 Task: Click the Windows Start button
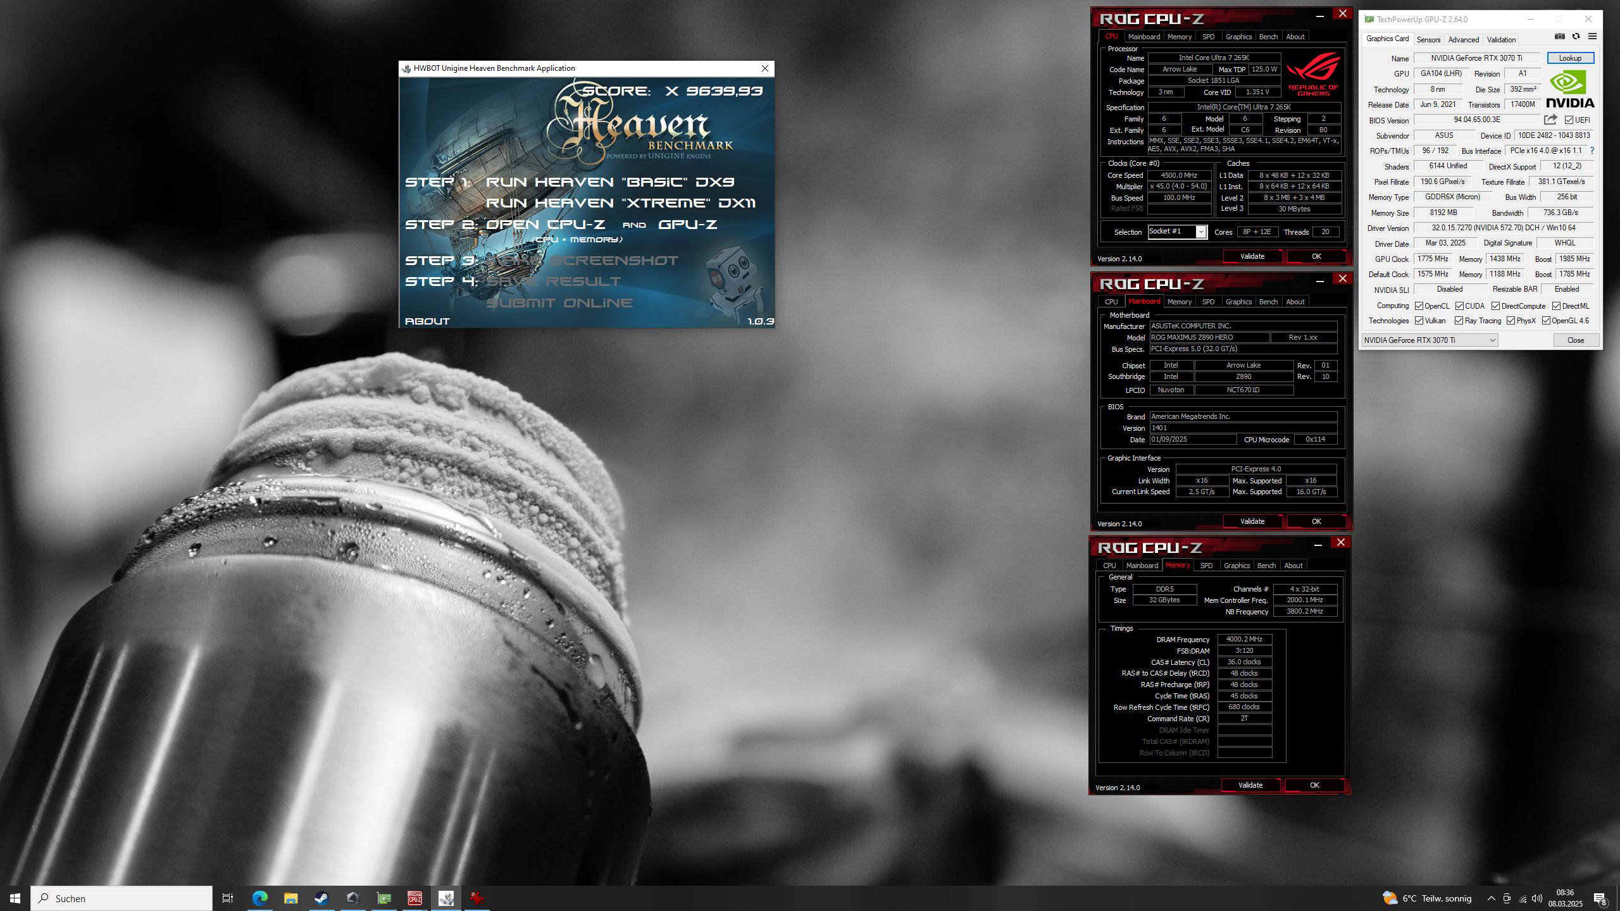click(15, 898)
